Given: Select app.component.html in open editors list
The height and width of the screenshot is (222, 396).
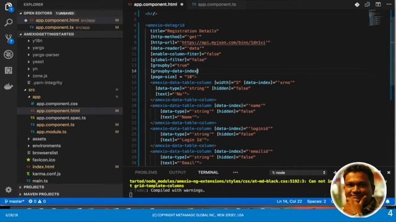Looking at the screenshot, I should click(57, 20).
